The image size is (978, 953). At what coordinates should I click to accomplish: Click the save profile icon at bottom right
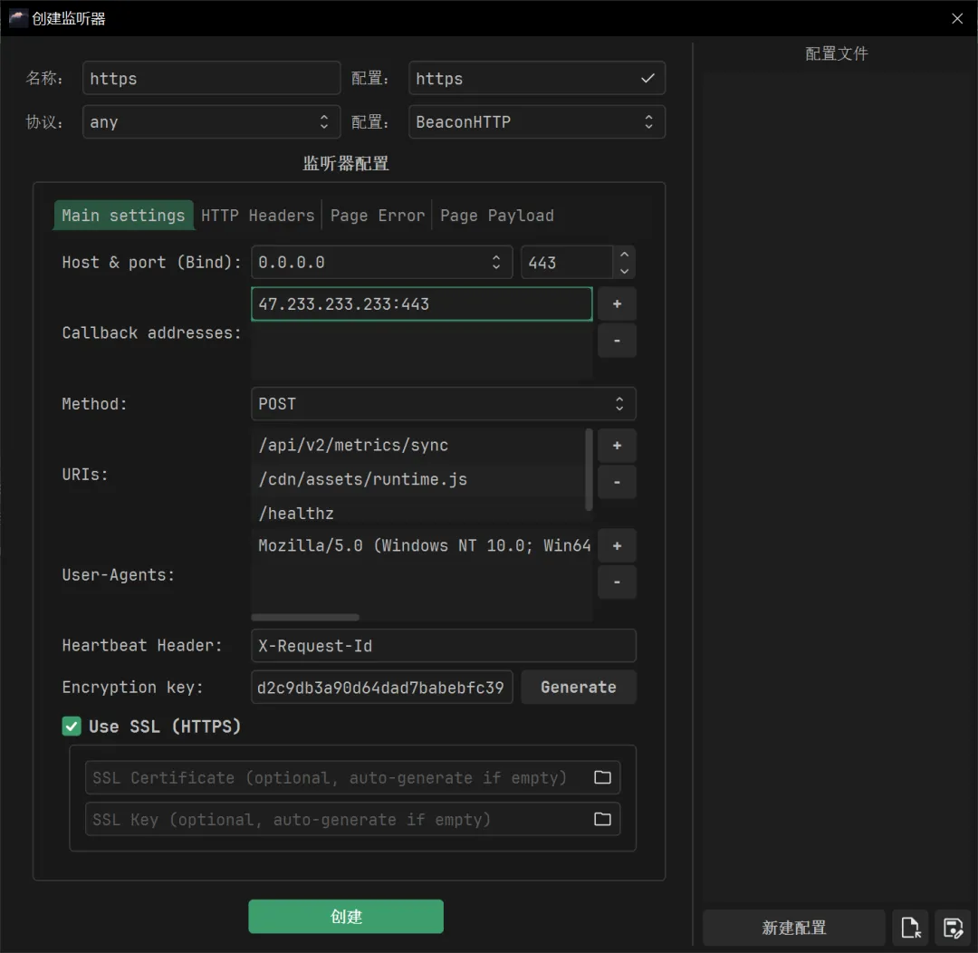pyautogui.click(x=953, y=928)
